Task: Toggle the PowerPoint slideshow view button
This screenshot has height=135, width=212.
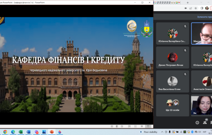Action: click(x=148, y=126)
